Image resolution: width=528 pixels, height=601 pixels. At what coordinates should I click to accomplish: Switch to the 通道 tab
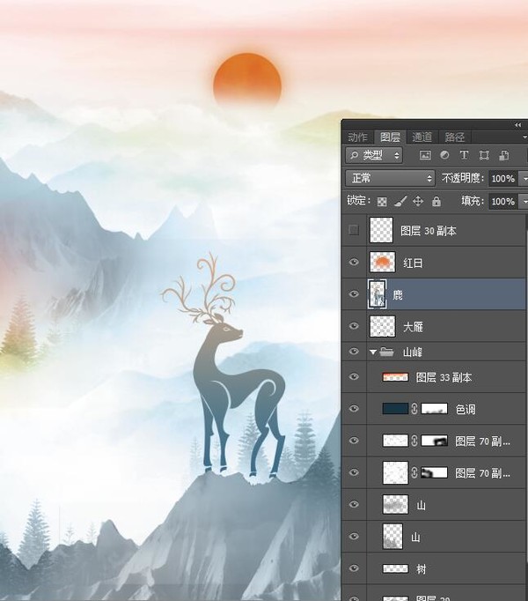(422, 137)
